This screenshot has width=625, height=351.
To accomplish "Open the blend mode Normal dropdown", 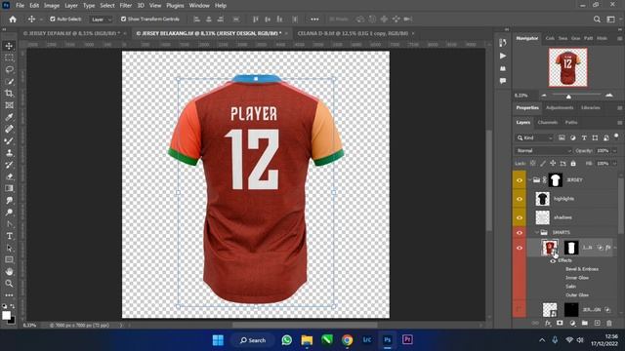I will click(x=543, y=151).
